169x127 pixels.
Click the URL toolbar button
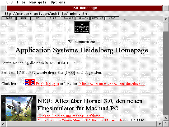tap(38, 18)
